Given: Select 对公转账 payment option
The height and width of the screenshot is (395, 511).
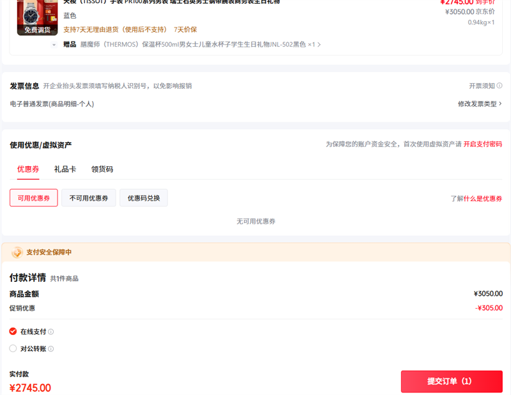Looking at the screenshot, I should point(13,349).
